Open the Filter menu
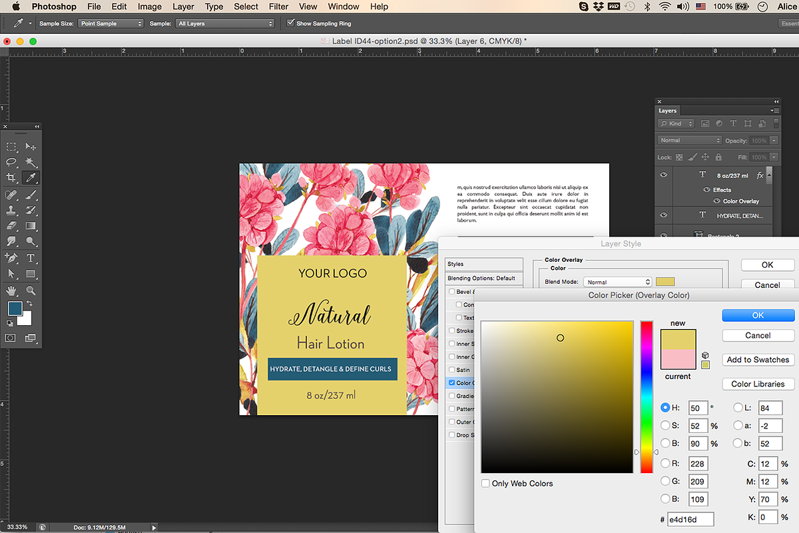Viewport: 799px width, 533px height. pos(278,7)
